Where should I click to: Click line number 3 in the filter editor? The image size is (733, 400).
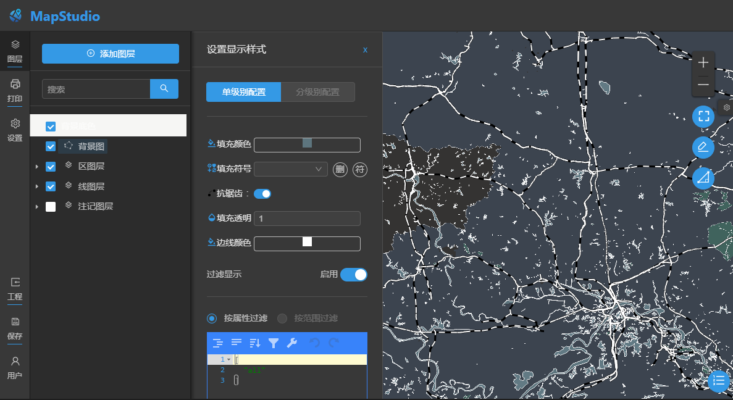coord(222,380)
